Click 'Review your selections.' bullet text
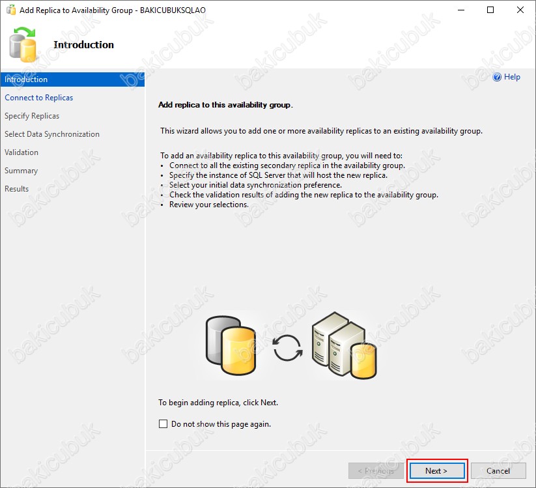 point(209,205)
